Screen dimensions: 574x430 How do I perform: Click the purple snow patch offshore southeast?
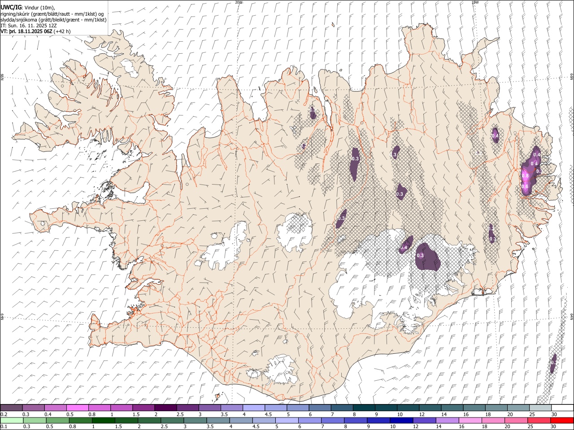click(553, 363)
